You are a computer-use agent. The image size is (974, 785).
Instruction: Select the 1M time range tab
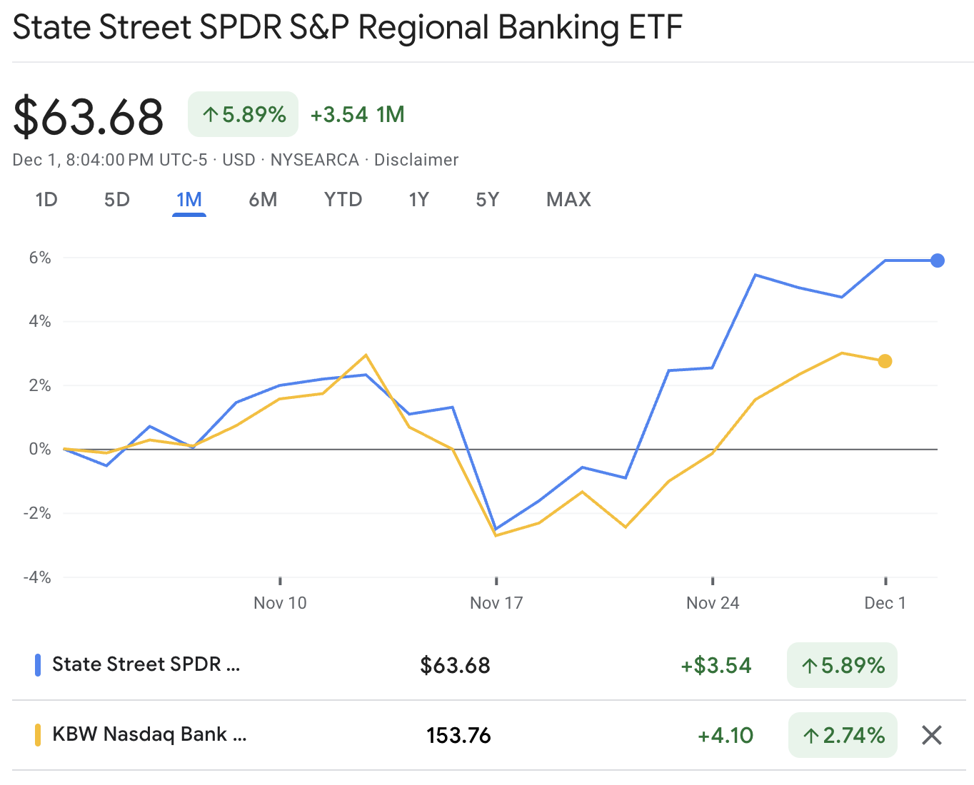click(189, 200)
